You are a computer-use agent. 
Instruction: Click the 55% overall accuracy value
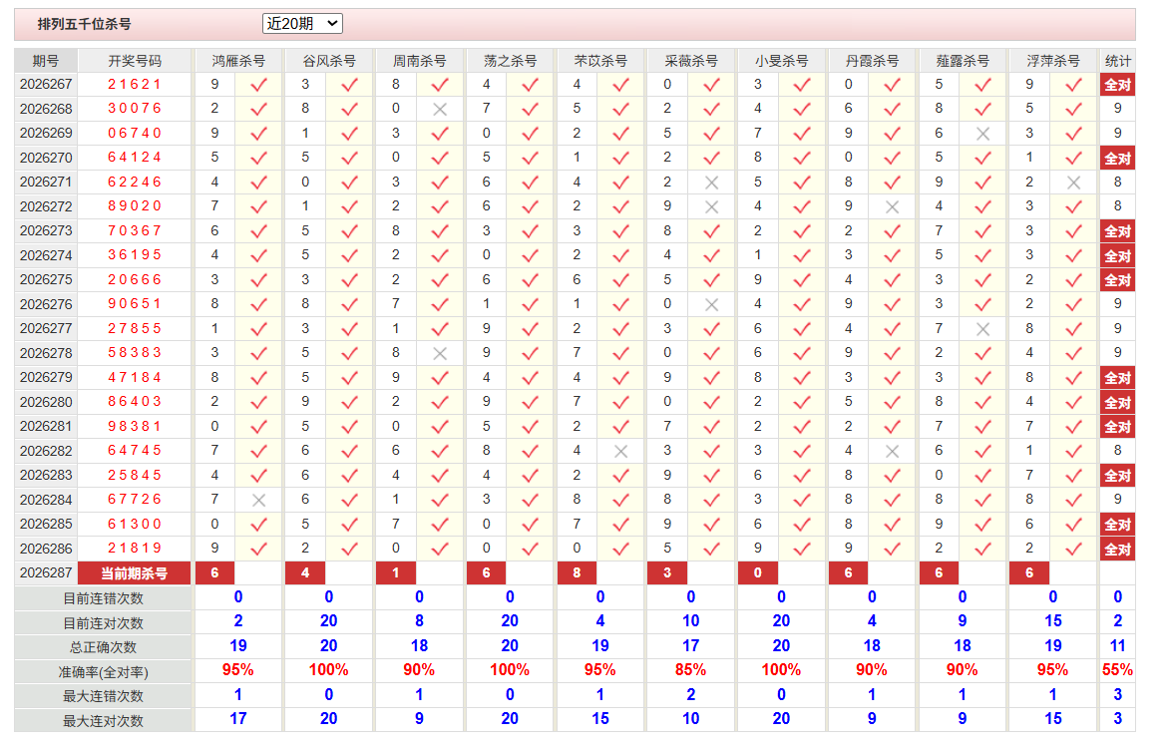pos(1117,670)
